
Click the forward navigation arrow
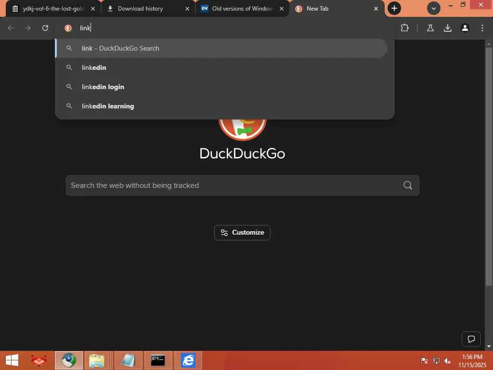click(28, 28)
